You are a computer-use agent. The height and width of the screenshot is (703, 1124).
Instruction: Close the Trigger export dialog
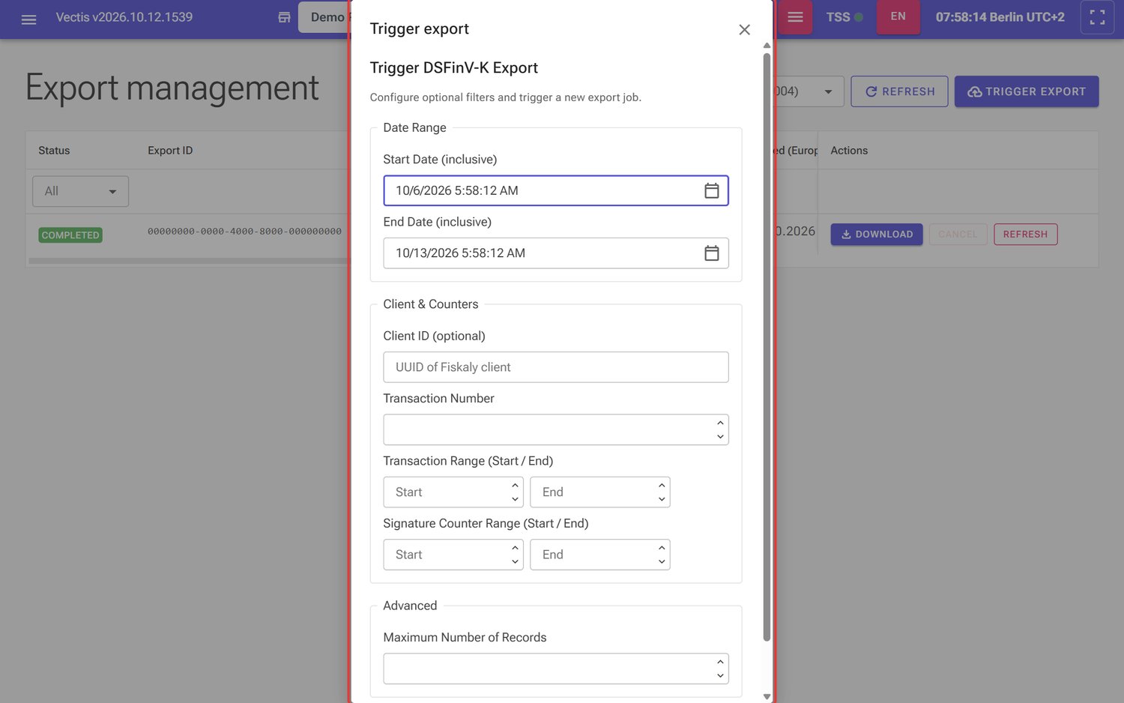tap(744, 29)
